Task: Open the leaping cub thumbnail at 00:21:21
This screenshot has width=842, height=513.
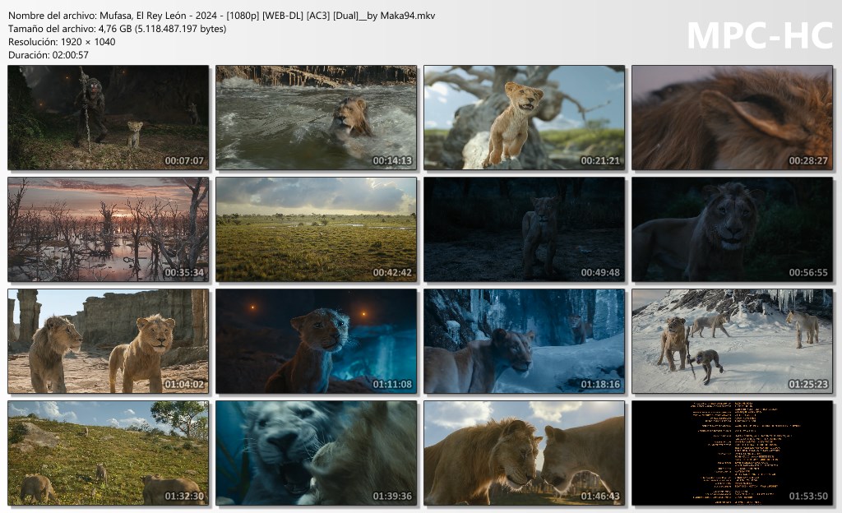Action: (524, 118)
